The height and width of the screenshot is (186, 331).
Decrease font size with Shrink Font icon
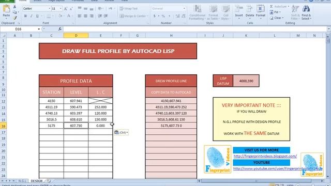click(x=71, y=9)
